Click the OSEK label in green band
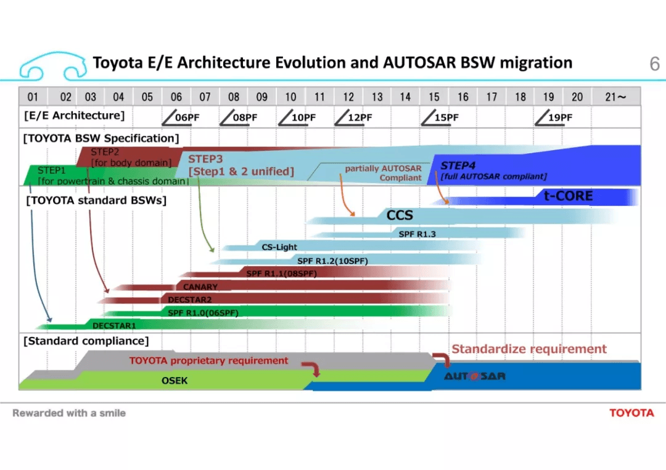 tap(174, 381)
